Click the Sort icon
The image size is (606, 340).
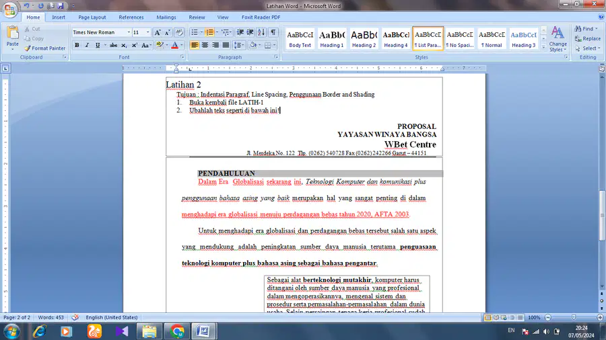tap(261, 32)
